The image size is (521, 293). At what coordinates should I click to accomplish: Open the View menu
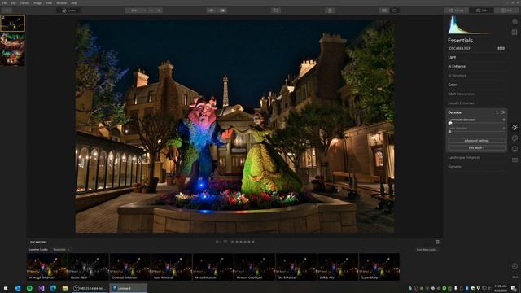tap(49, 3)
